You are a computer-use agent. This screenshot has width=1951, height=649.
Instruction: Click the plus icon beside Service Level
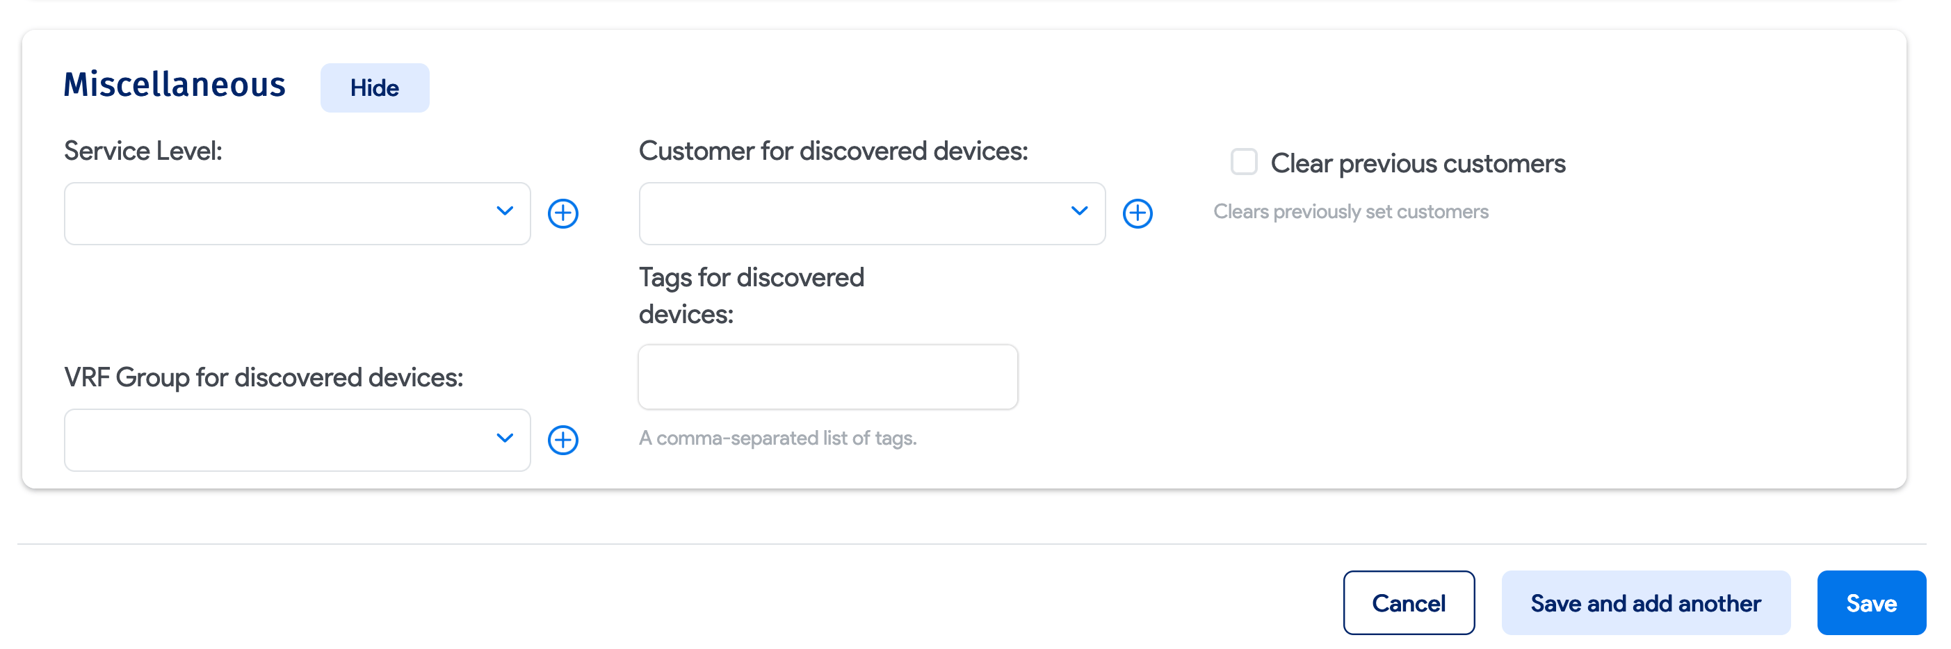click(562, 213)
